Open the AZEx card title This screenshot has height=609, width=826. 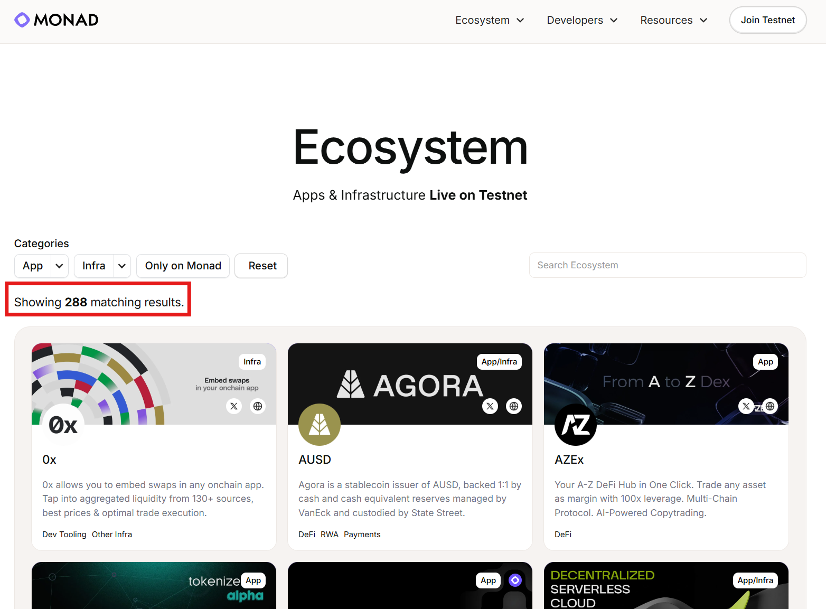coord(569,460)
